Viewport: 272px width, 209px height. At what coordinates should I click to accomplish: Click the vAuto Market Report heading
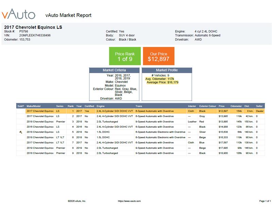pos(68,15)
